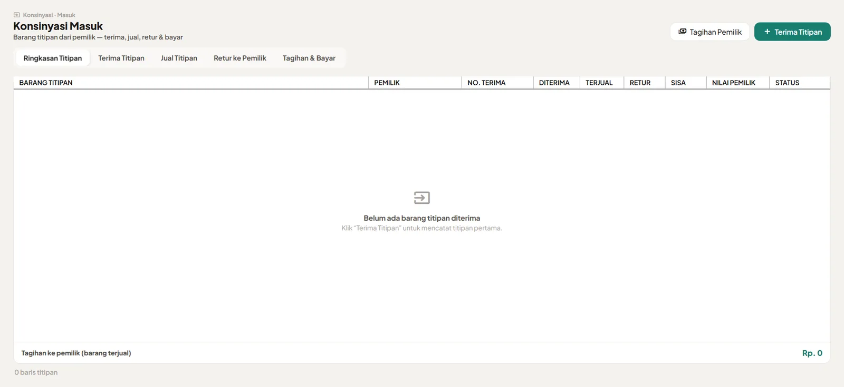
Task: Click the green Terima Titipan button
Action: coord(792,32)
